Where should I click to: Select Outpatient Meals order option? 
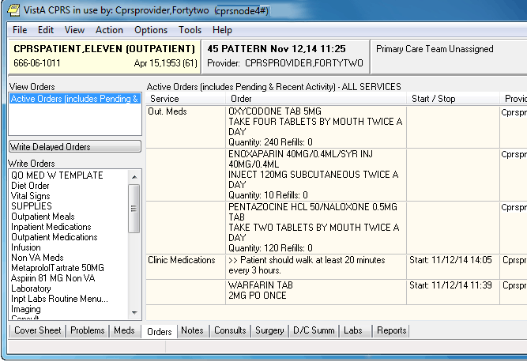[x=43, y=217]
